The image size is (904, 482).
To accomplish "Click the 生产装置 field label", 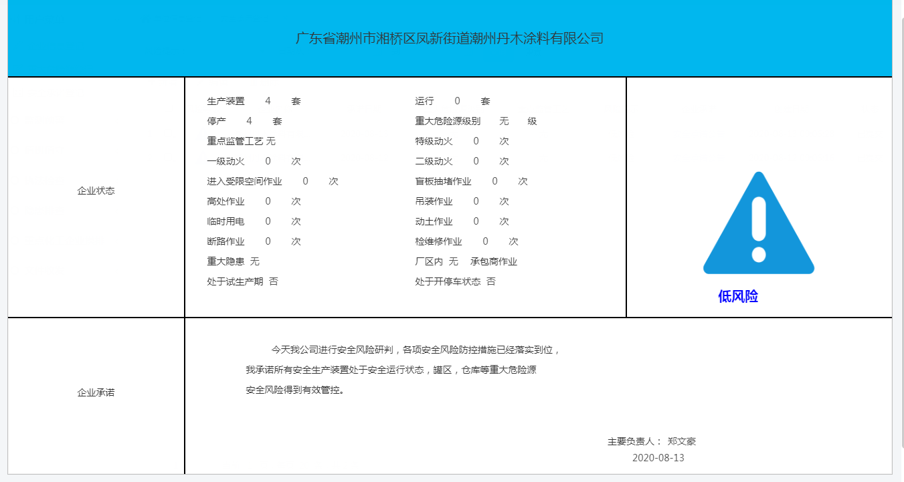I will pos(225,101).
